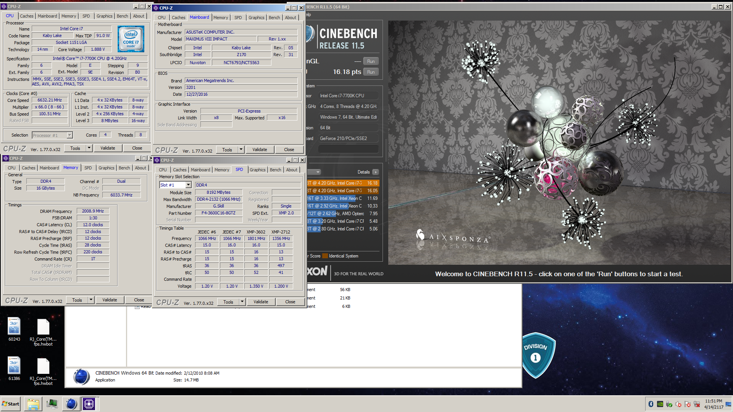The width and height of the screenshot is (733, 412).
Task: Select the 16.18 ranking row in Cinebench
Action: [343, 183]
